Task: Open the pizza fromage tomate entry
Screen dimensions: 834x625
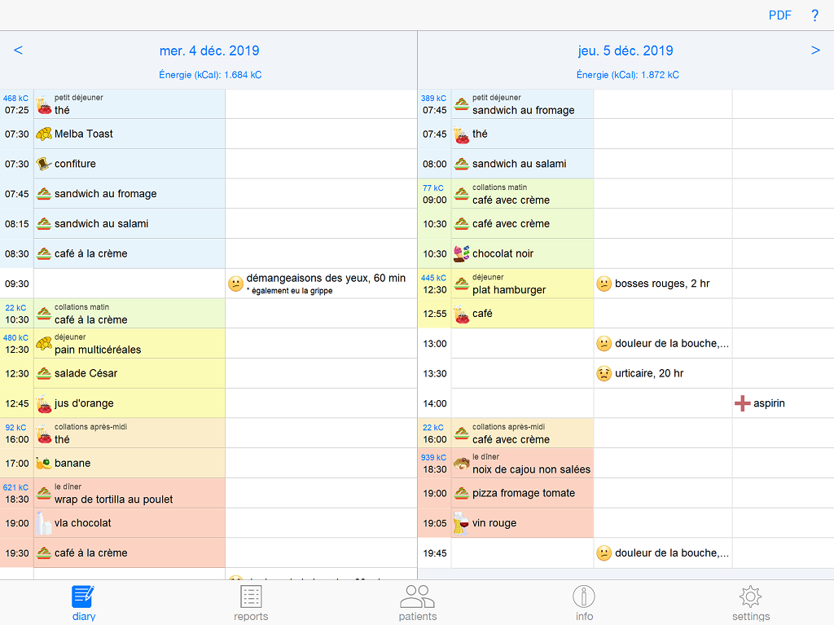Action: (x=522, y=494)
